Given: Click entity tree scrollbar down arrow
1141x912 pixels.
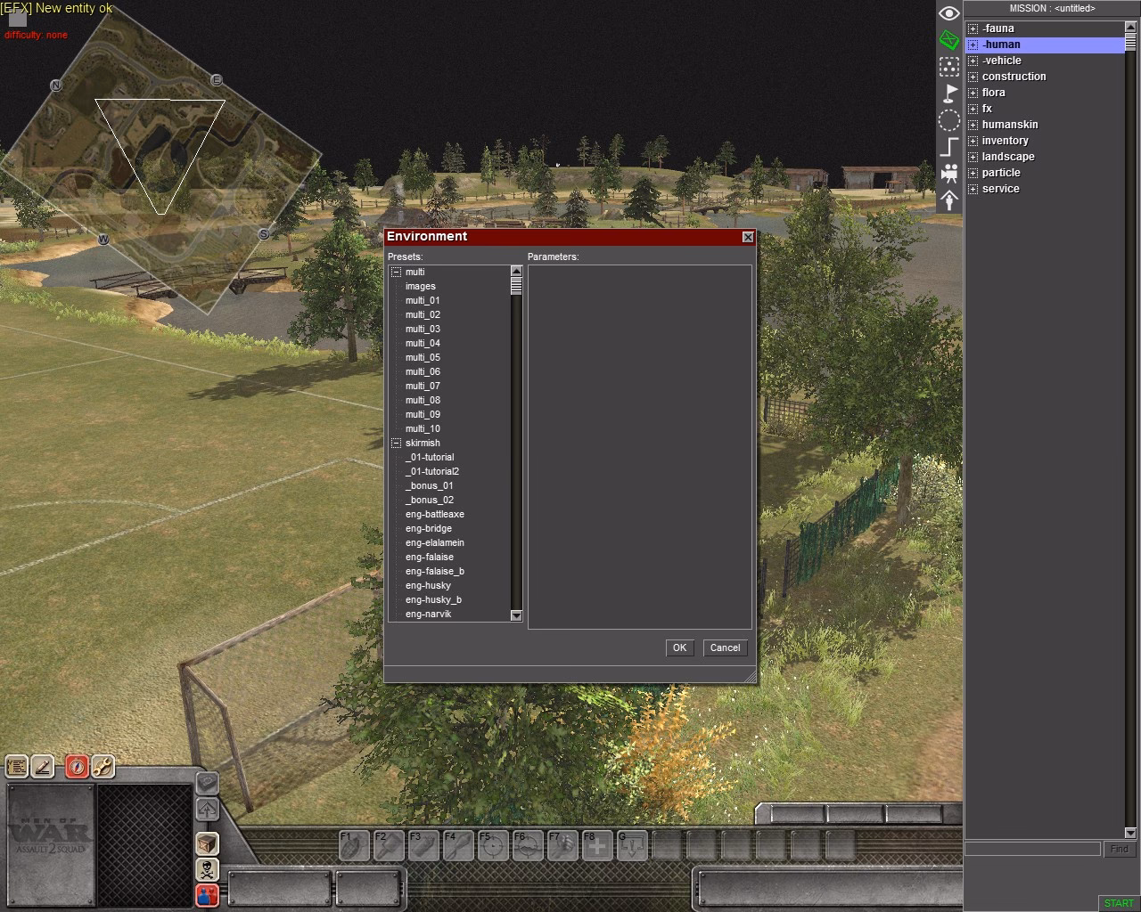Looking at the screenshot, I should coord(1130,833).
